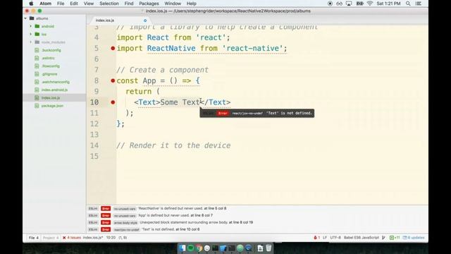Open the Notification Center icon
This screenshot has width=451, height=254.
click(x=419, y=4)
